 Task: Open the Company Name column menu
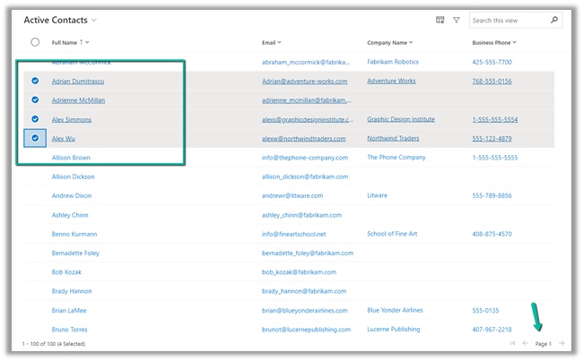[410, 42]
